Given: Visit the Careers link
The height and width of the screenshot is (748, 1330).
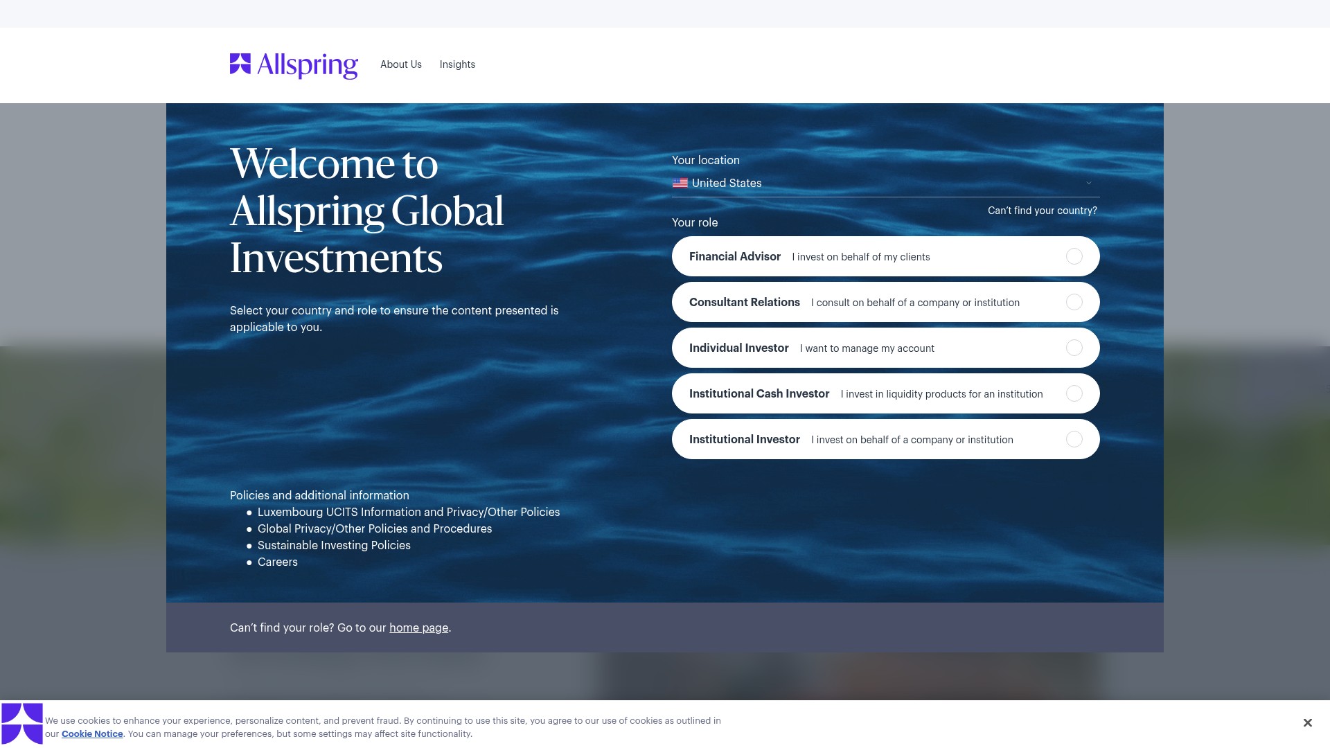Looking at the screenshot, I should pyautogui.click(x=278, y=562).
